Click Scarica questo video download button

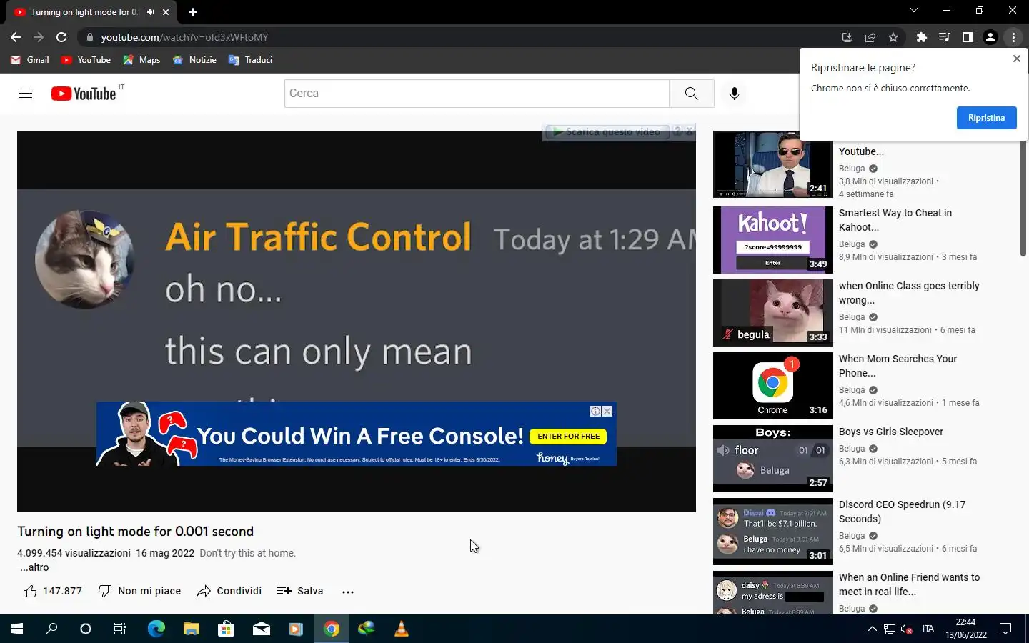click(607, 132)
